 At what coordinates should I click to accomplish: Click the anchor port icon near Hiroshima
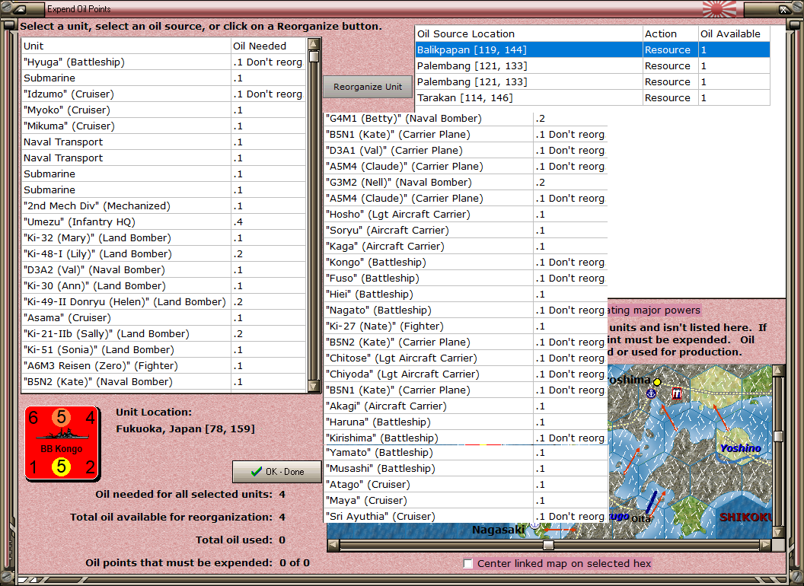(651, 393)
